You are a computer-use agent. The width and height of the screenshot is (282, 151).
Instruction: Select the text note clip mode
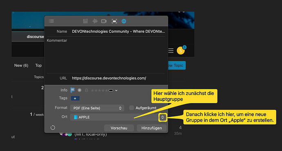pos(85,21)
